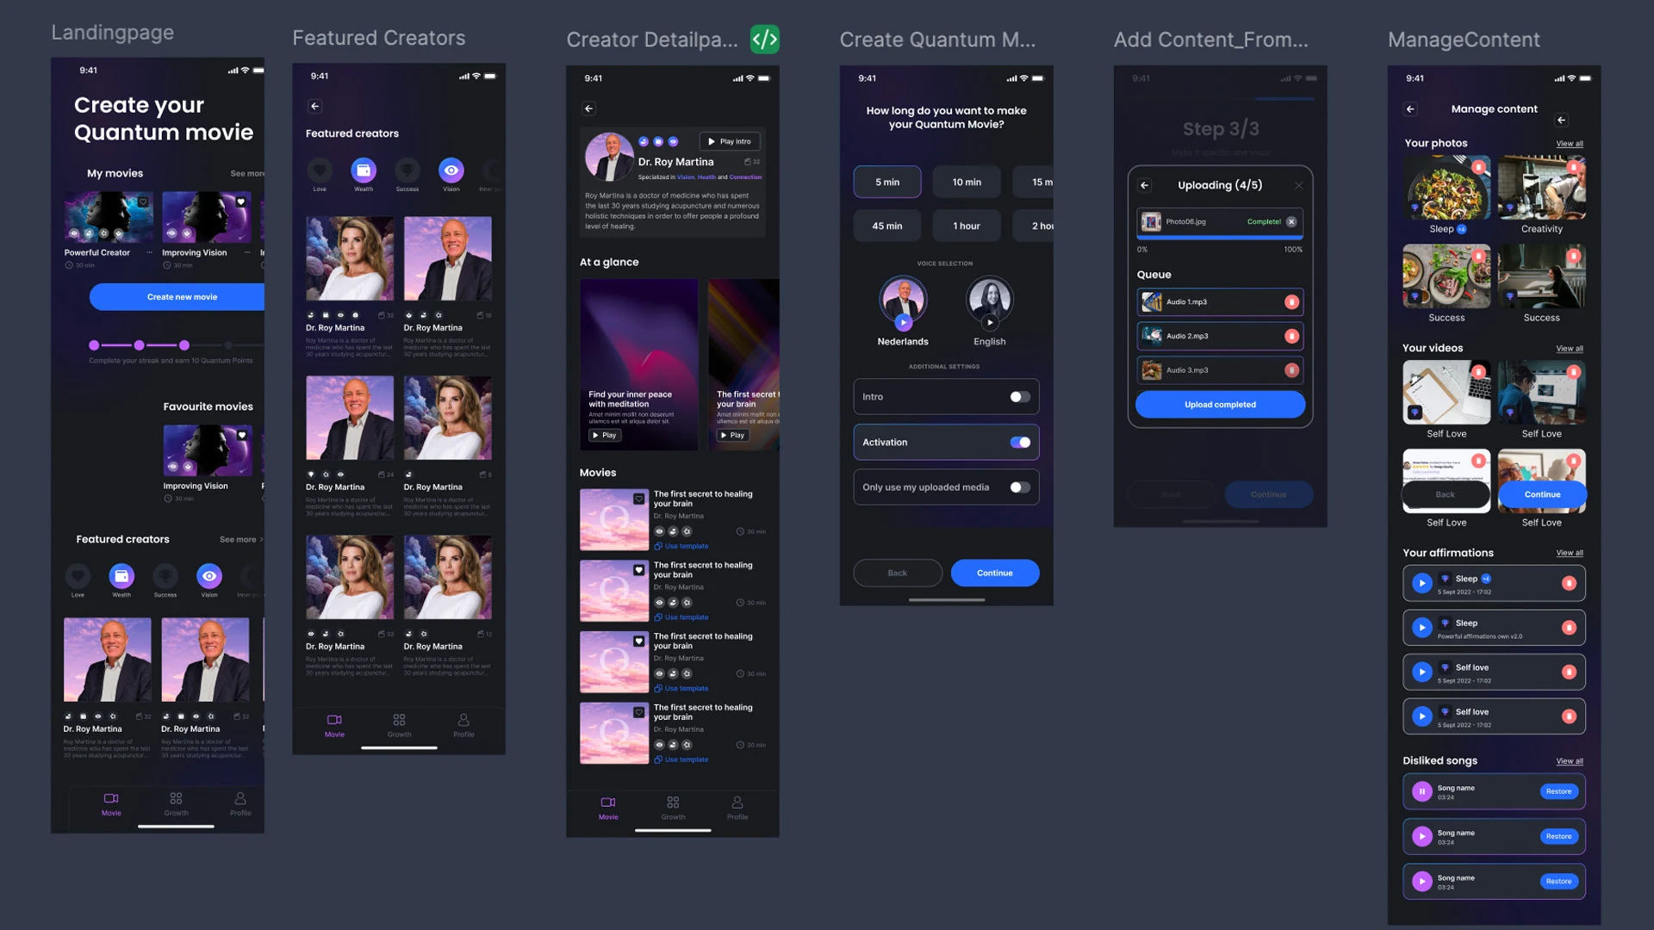The image size is (1654, 930).
Task: Remove Audio 3.mp3 from upload queue
Action: 1291,370
